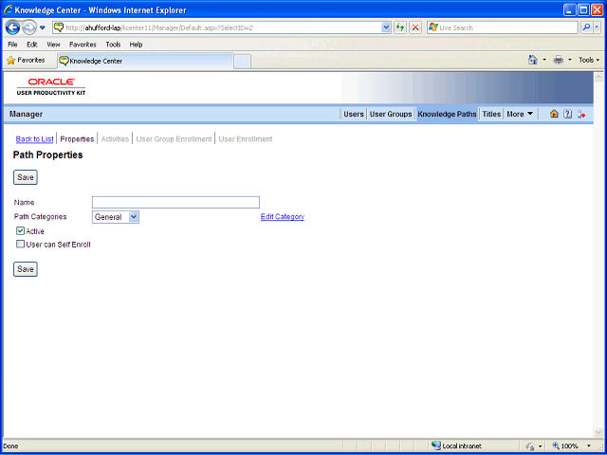The height and width of the screenshot is (455, 607).
Task: Open the View menu
Action: pyautogui.click(x=53, y=45)
